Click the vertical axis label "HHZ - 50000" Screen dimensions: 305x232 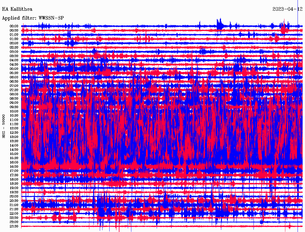(x=4, y=126)
